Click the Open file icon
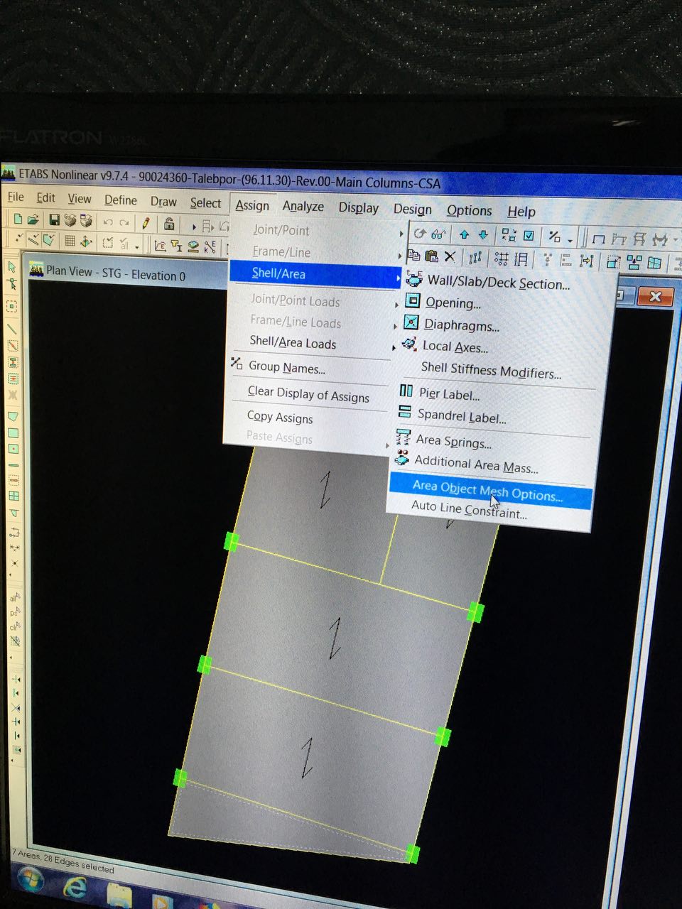Screen dimensions: 682x909 [x=33, y=220]
